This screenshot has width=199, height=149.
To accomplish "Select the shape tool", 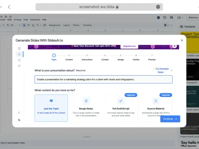I will pyautogui.click(x=33, y=25).
